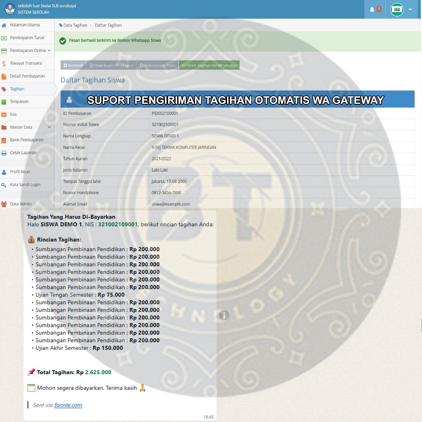Click the 0812-3456-7890 phone value
This screenshot has width=422, height=422.
click(x=166, y=192)
